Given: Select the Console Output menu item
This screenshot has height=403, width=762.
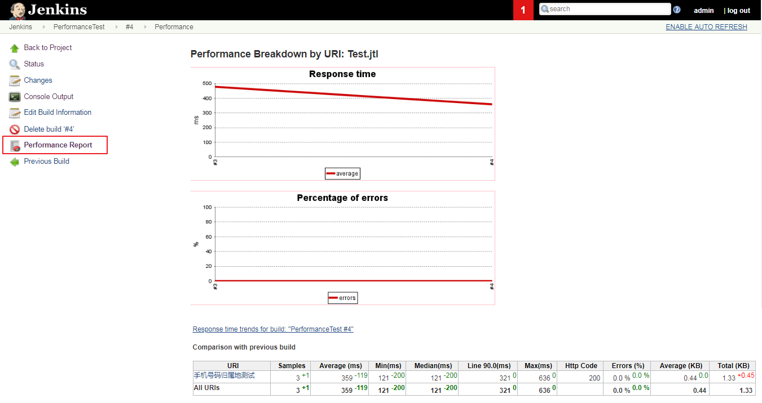Looking at the screenshot, I should pos(49,97).
